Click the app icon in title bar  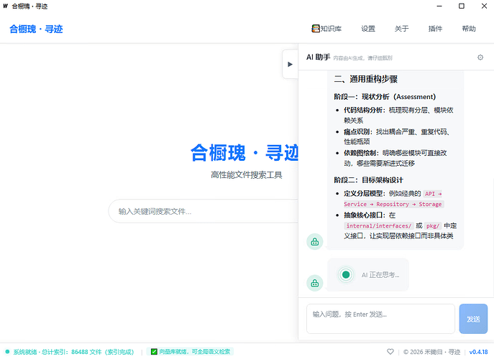pos(5,6)
